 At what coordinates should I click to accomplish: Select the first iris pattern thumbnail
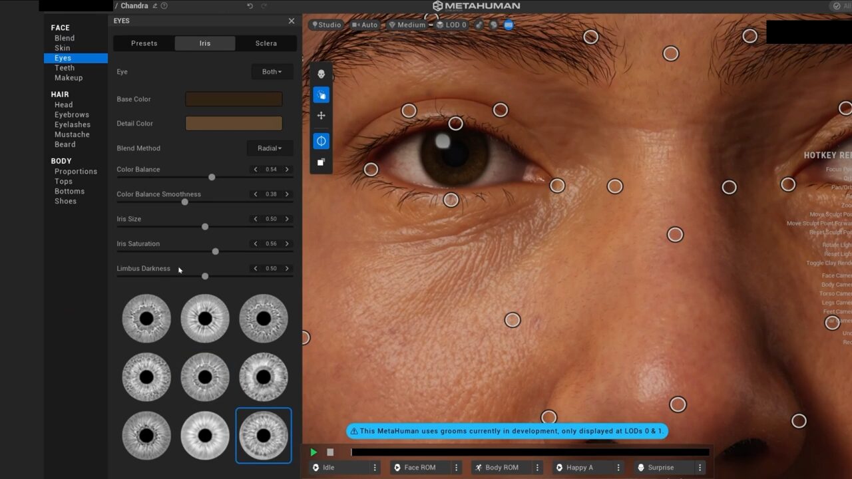(146, 319)
